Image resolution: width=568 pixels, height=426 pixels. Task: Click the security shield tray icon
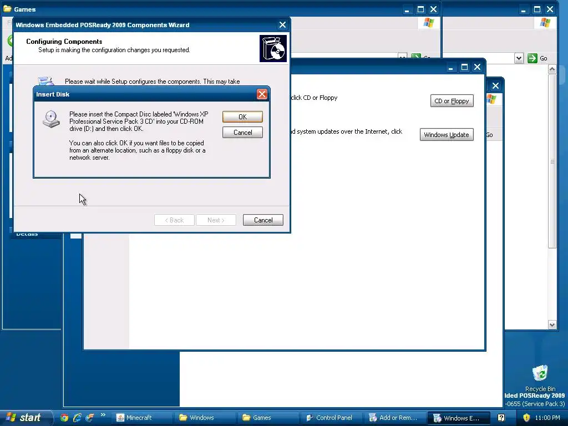click(x=526, y=418)
